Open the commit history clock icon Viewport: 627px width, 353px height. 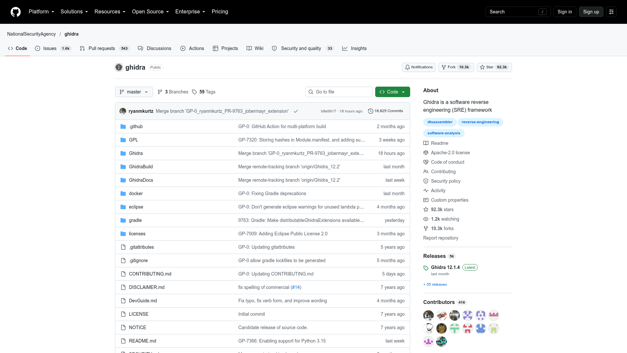371,111
